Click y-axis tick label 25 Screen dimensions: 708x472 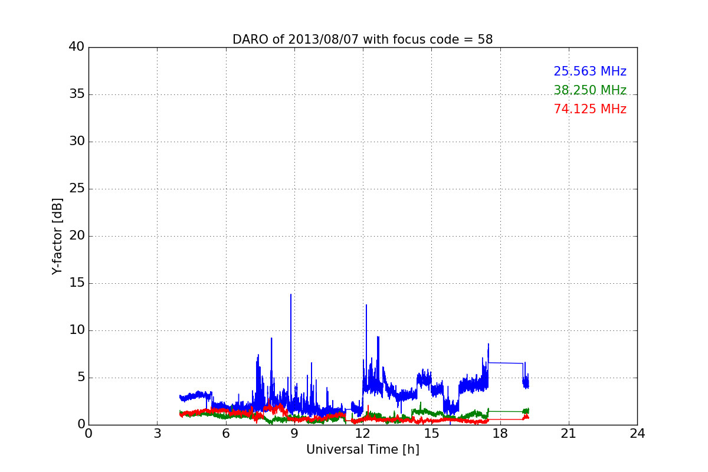76,189
